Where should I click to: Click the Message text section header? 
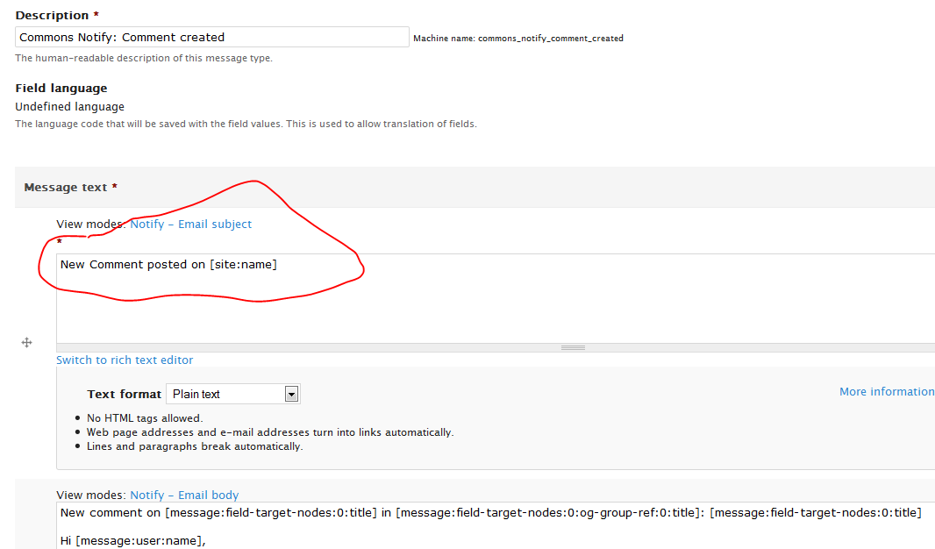[67, 187]
